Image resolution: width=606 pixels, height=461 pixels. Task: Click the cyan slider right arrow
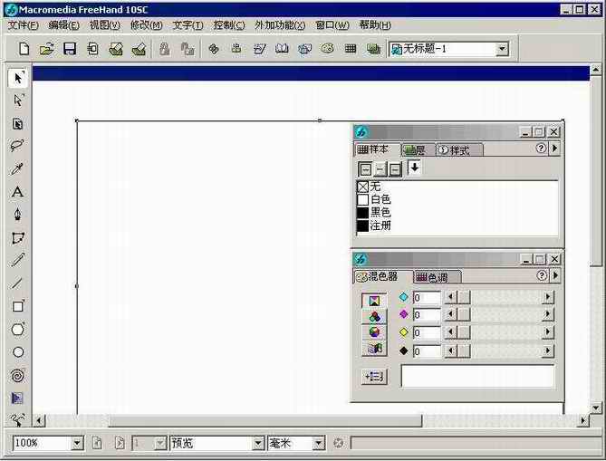[548, 297]
